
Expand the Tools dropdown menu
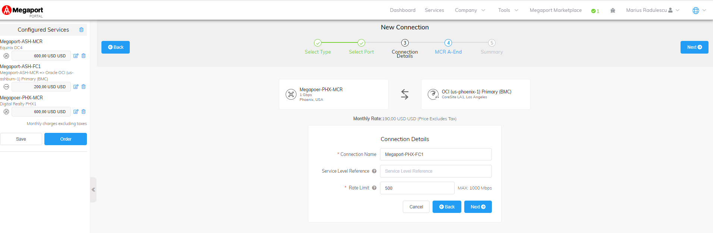[x=508, y=10]
